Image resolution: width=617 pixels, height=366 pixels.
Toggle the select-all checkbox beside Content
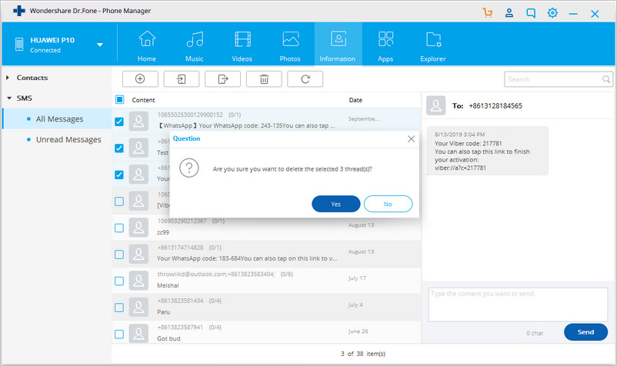pyautogui.click(x=119, y=99)
